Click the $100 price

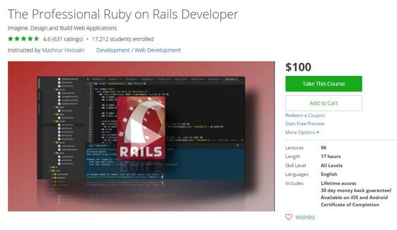[298, 67]
